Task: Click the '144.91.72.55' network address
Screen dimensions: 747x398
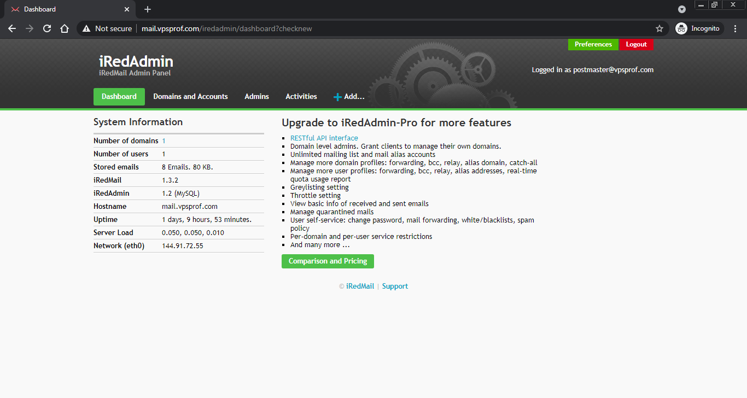Action: (x=183, y=245)
